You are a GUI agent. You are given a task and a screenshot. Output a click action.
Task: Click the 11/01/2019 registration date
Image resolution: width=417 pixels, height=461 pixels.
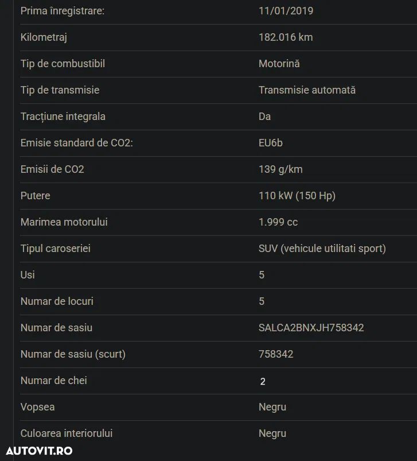pos(286,11)
